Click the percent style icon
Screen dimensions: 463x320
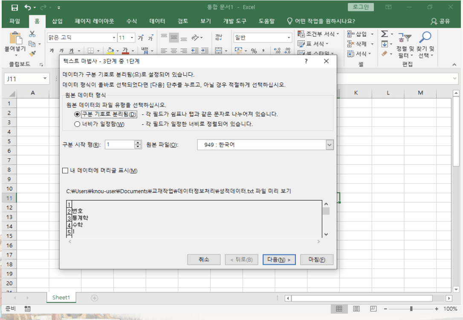254,51
